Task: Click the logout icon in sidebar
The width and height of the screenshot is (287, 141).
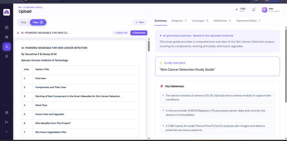Action: click(x=7, y=122)
